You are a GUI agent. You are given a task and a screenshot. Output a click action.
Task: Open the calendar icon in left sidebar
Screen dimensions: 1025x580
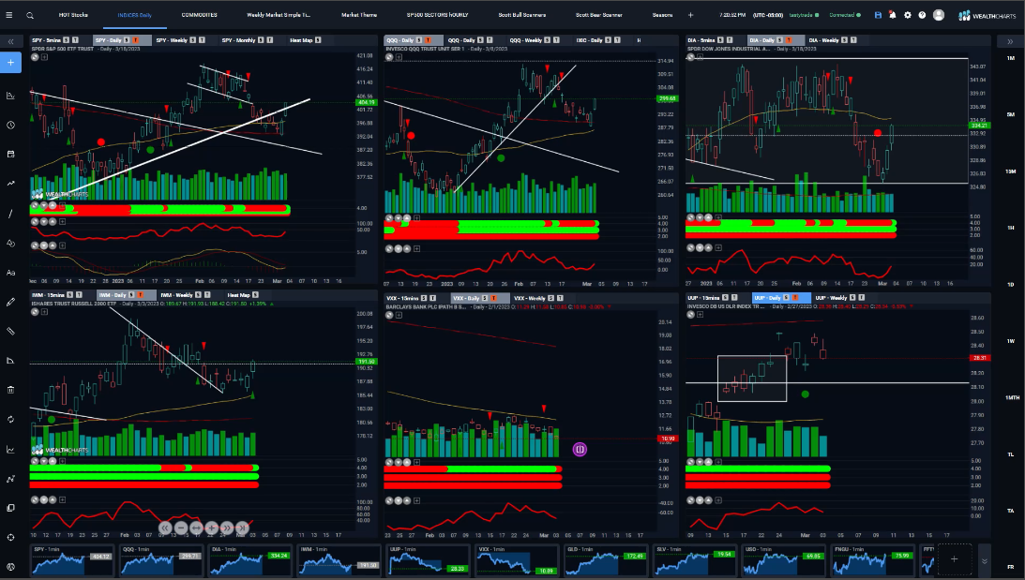pyautogui.click(x=10, y=155)
